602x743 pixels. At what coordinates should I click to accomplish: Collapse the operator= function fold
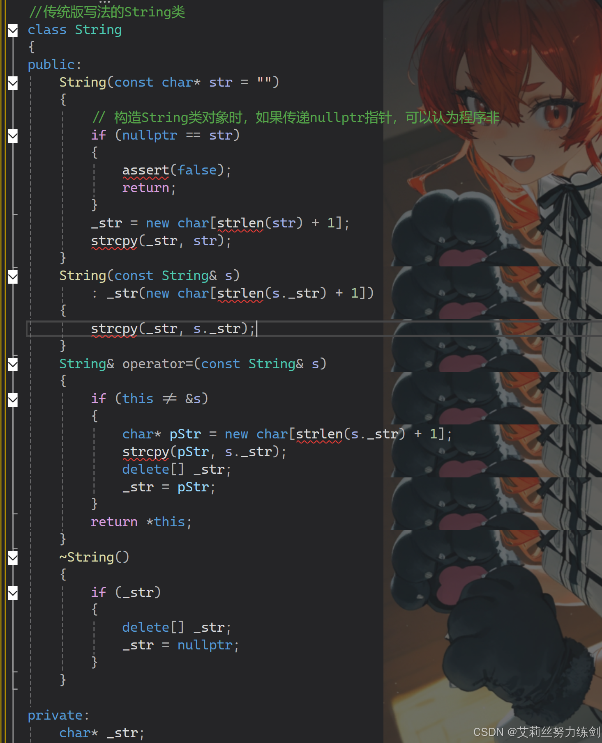coord(13,365)
